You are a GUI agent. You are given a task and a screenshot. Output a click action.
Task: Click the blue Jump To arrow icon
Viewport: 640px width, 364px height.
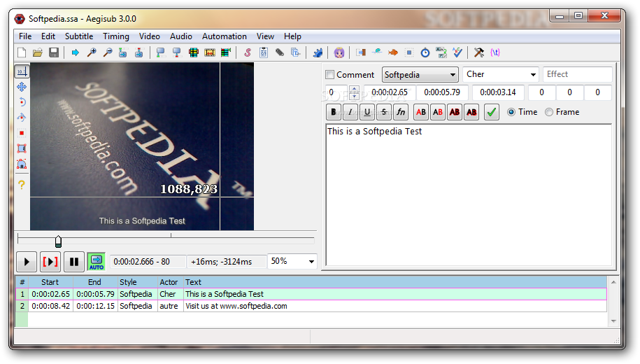click(x=75, y=52)
